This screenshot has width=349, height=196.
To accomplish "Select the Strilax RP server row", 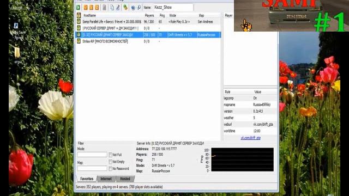I will tap(148, 41).
